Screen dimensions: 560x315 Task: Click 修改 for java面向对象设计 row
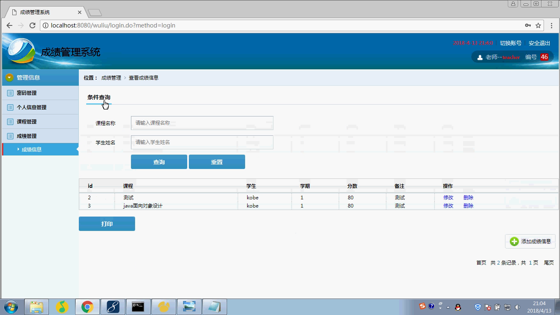448,206
